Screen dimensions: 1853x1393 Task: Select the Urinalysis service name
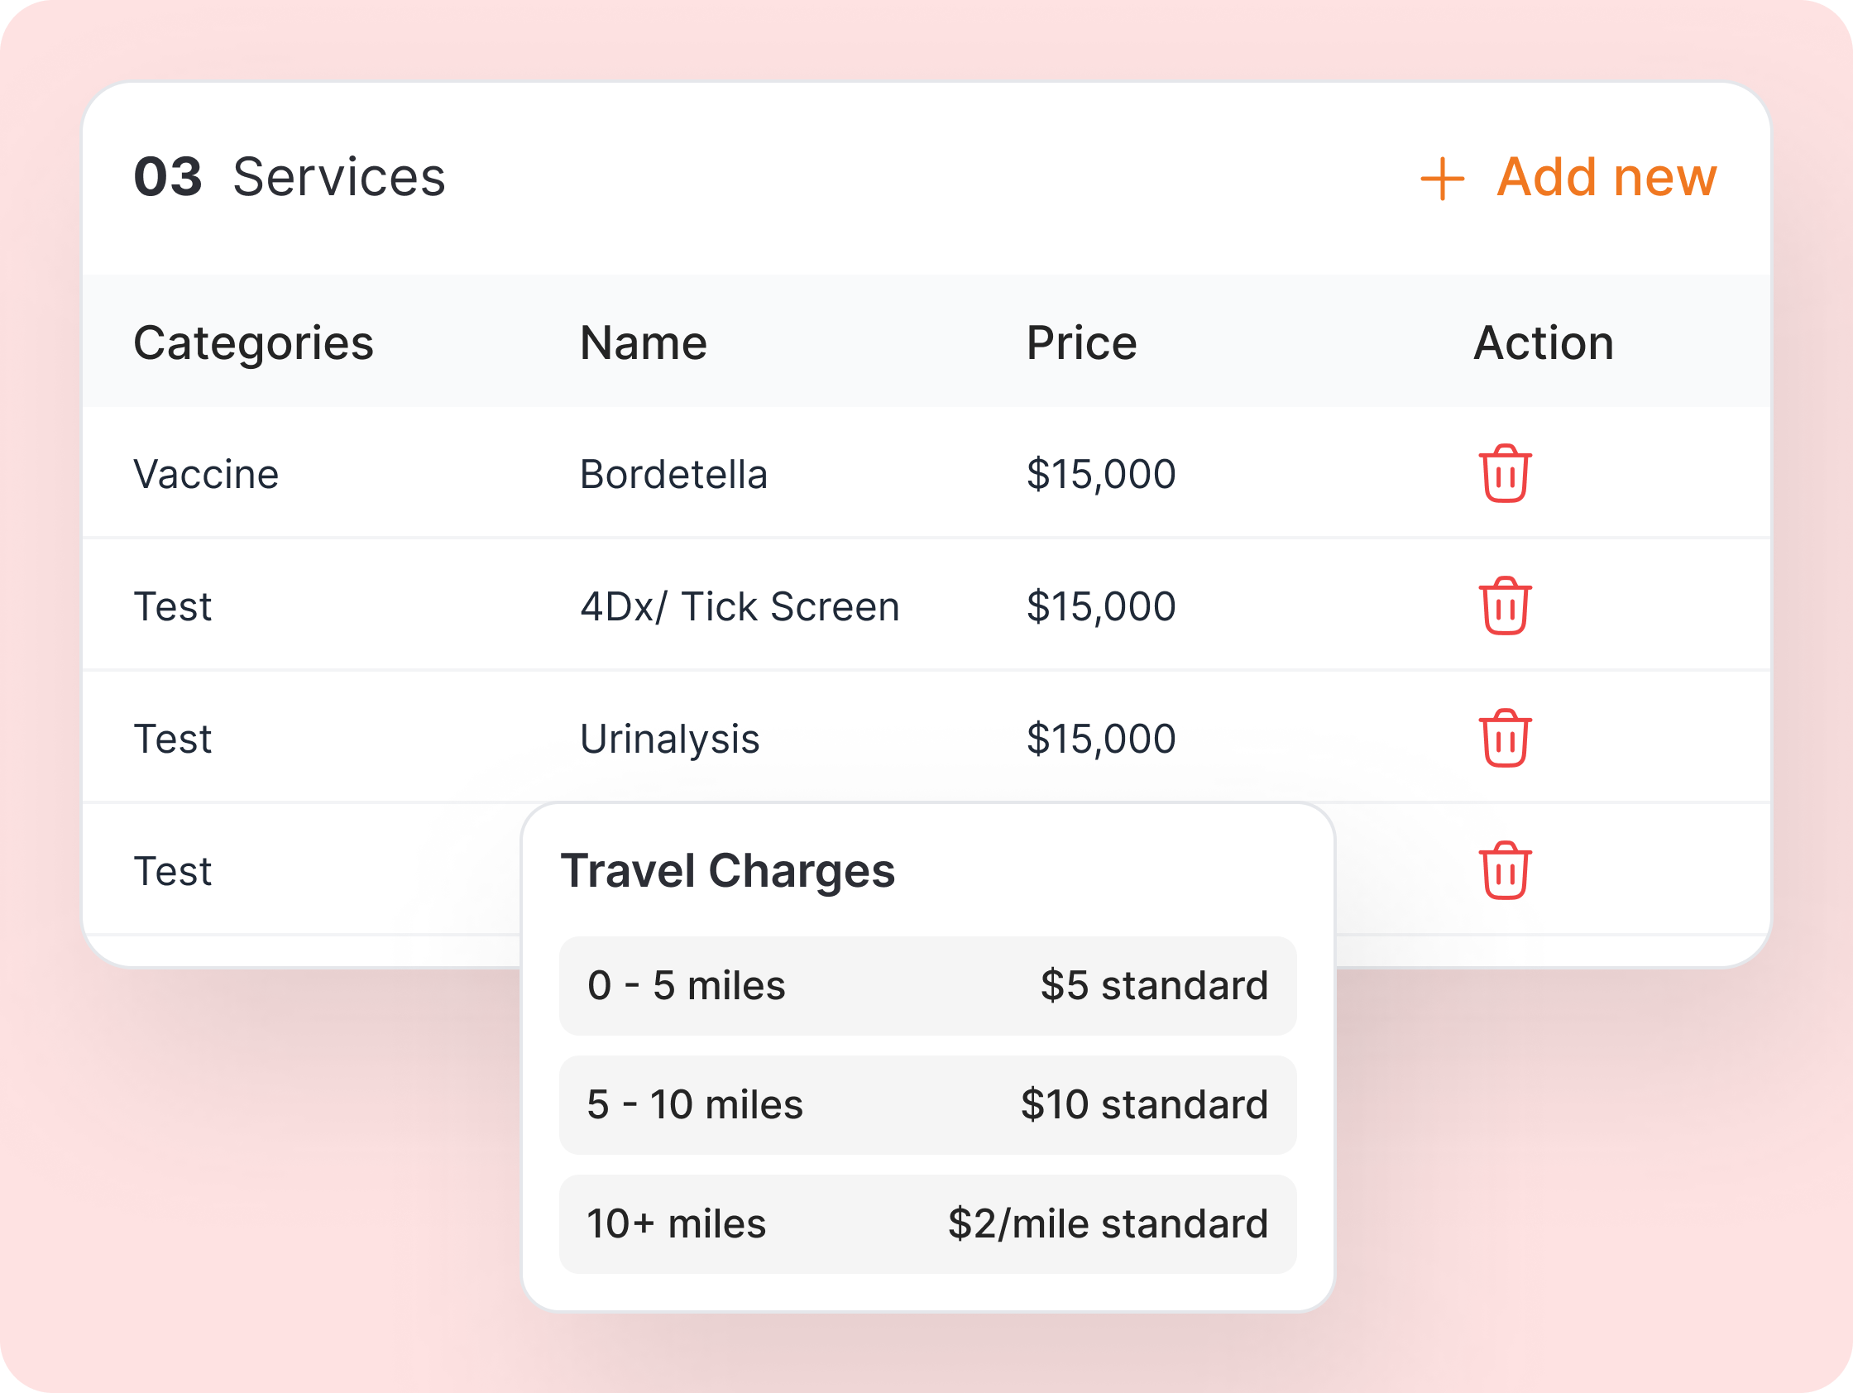669,739
